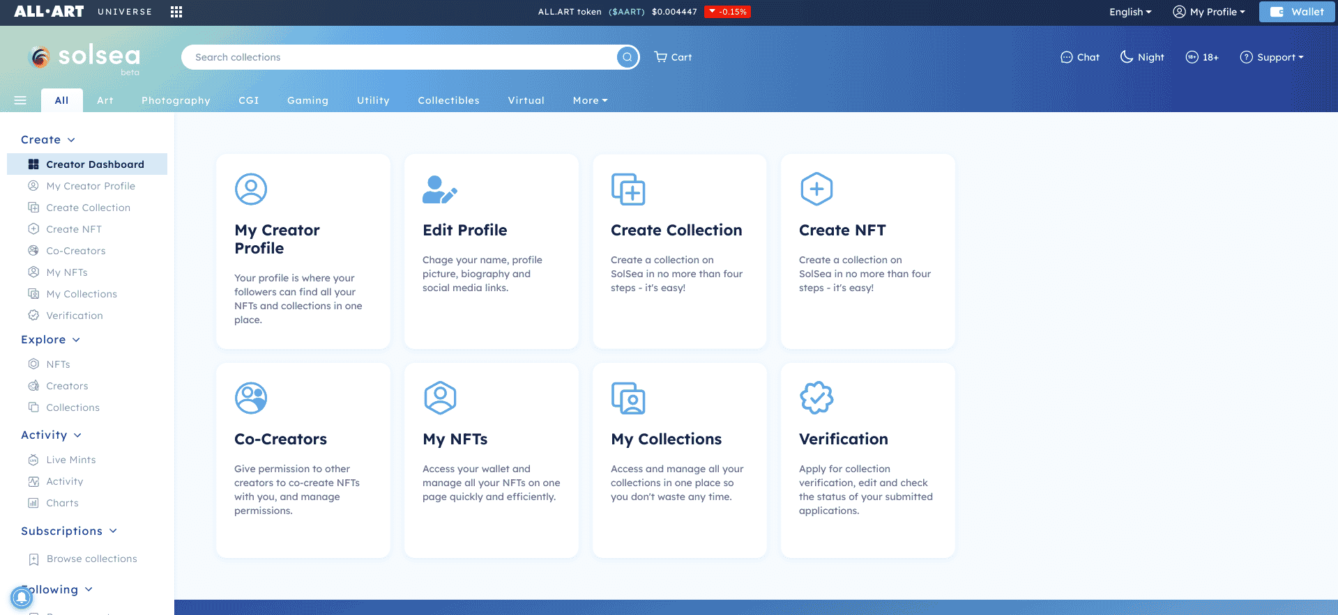Click the Create NFT hexagon plus icon
The width and height of the screenshot is (1338, 615).
pos(816,189)
